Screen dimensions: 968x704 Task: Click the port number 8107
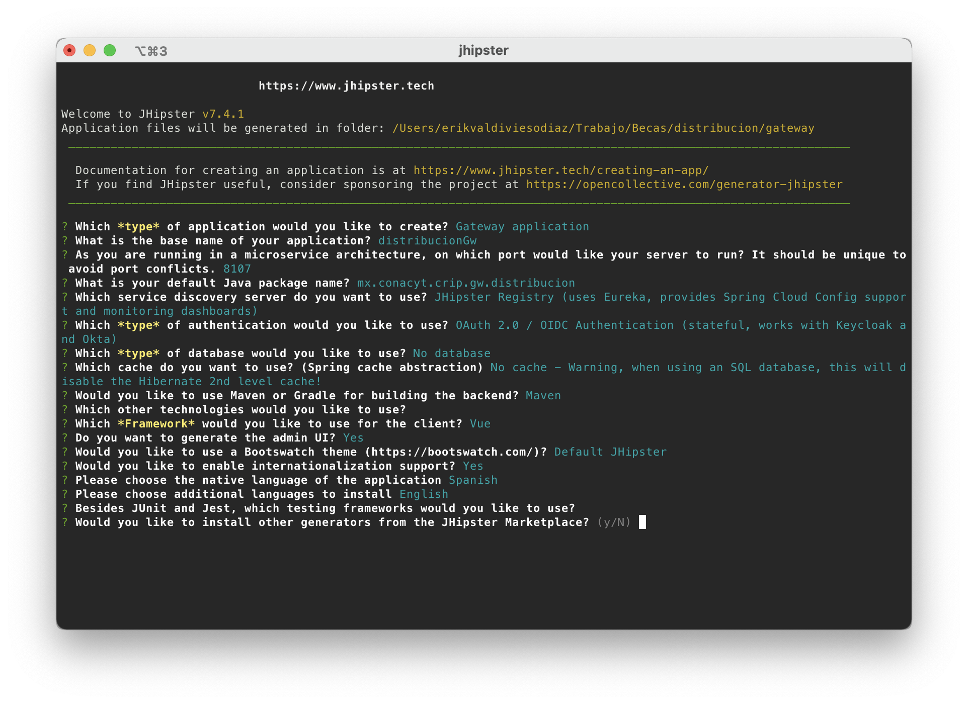pyautogui.click(x=237, y=269)
